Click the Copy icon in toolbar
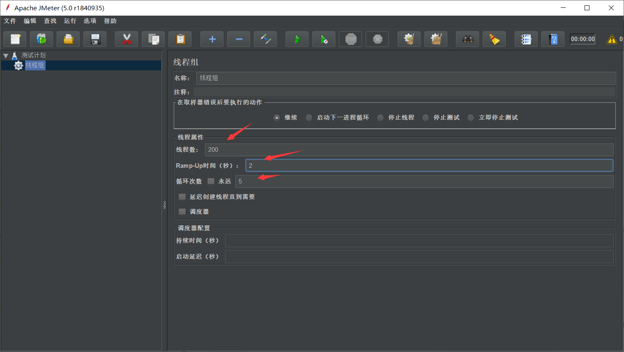This screenshot has width=624, height=352. pos(153,39)
